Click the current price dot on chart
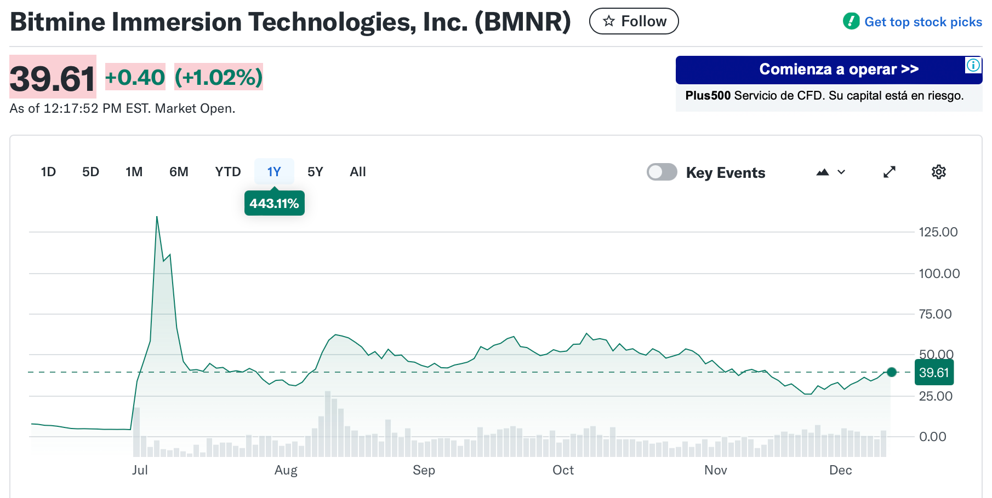Screen dimensions: 992x498 (x=891, y=372)
